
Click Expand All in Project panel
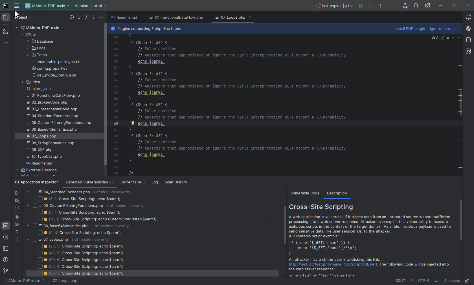(79, 17)
